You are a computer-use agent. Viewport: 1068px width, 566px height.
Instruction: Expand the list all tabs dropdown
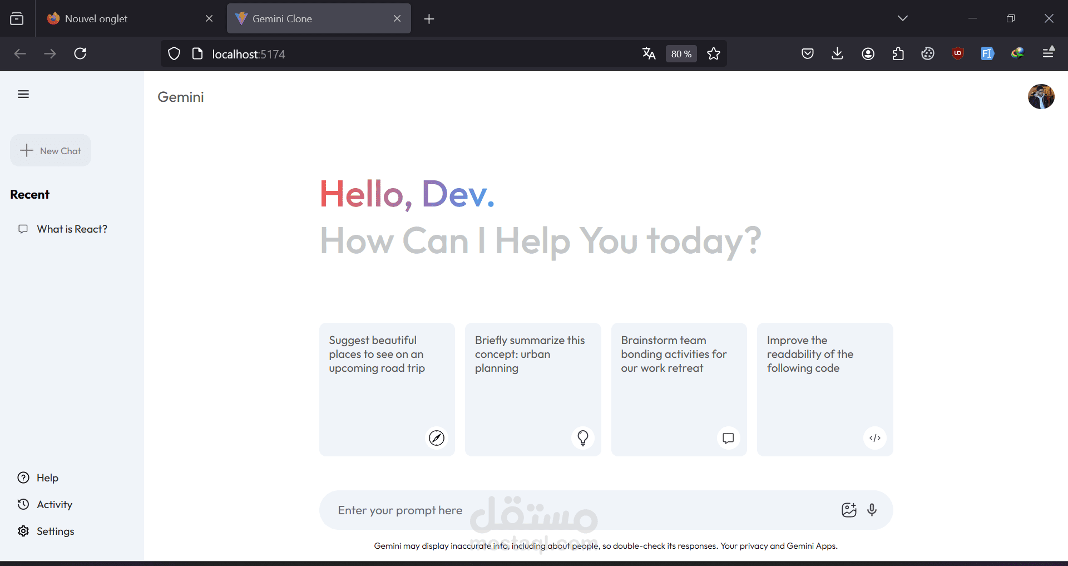pyautogui.click(x=903, y=18)
